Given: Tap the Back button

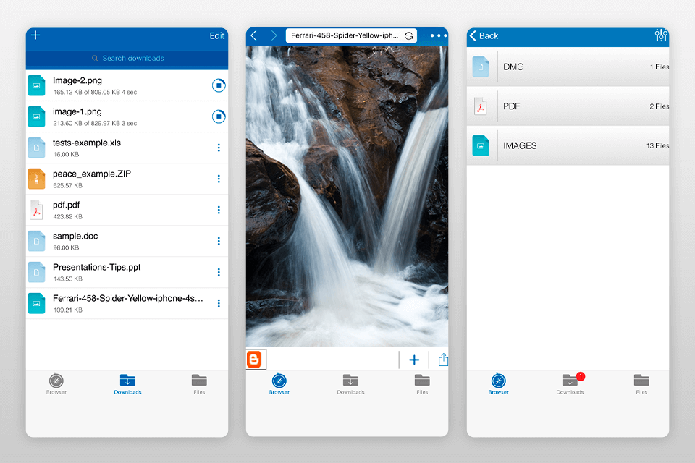Looking at the screenshot, I should (x=484, y=35).
